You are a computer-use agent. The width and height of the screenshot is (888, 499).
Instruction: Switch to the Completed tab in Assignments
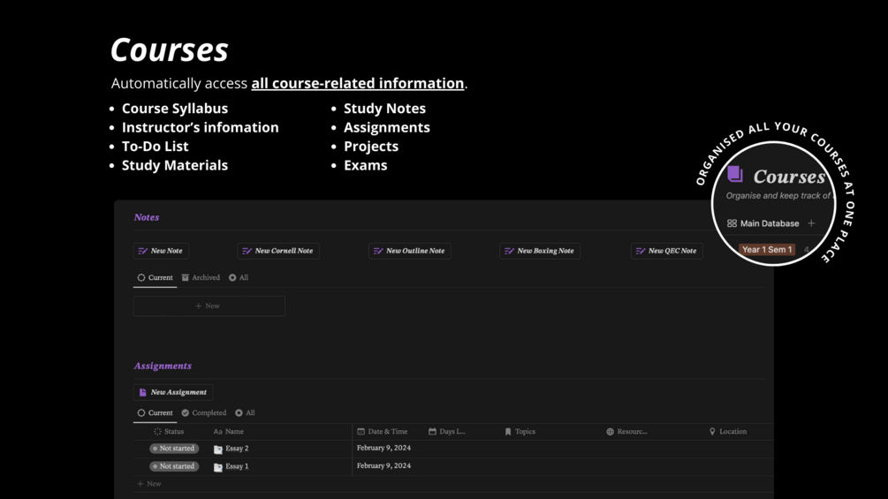click(x=204, y=412)
